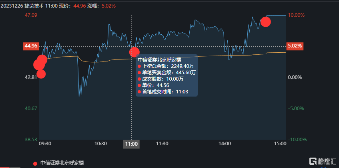Click the red trade marker at 11:00

click(x=134, y=52)
